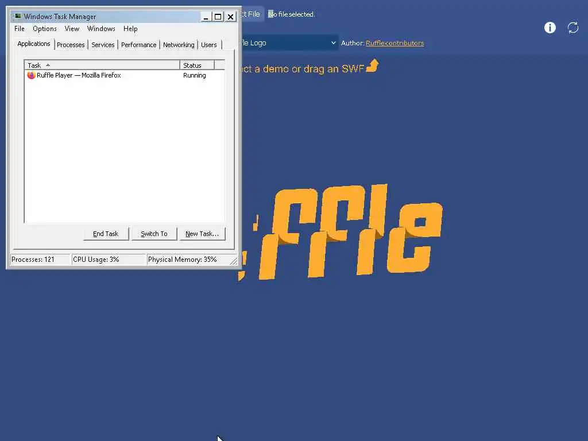This screenshot has width=588, height=441.
Task: Minimize the Windows Task Manager window
Action: tap(206, 17)
